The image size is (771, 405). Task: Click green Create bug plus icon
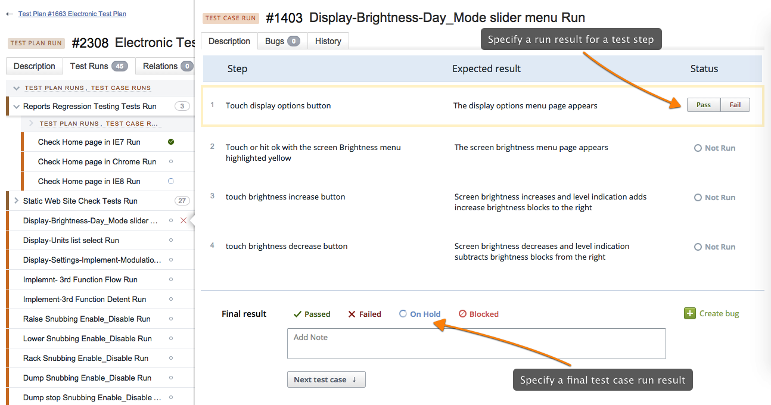point(689,314)
